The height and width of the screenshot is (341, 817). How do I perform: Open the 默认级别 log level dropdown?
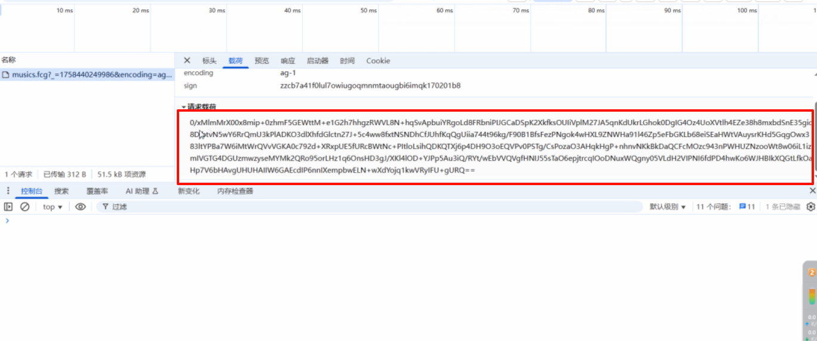pos(668,207)
